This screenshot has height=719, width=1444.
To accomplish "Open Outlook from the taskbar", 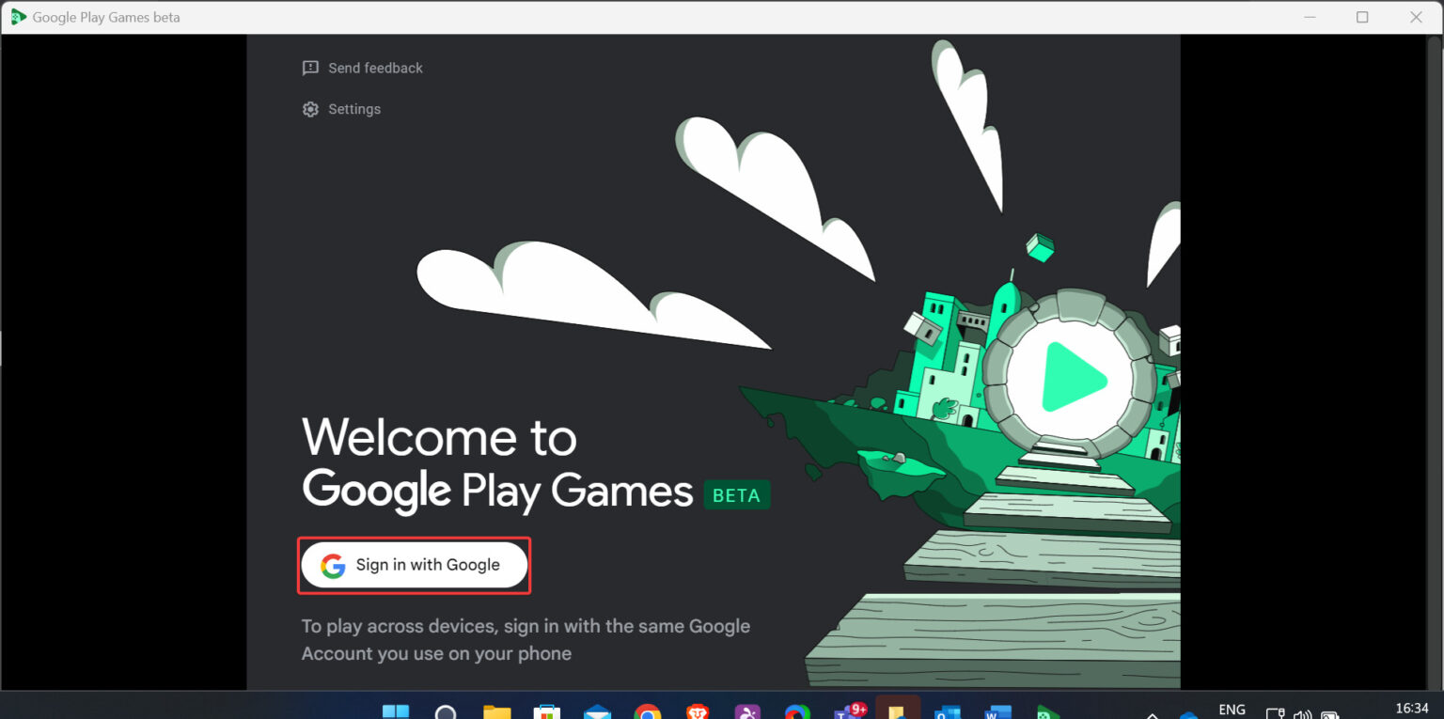I will [950, 711].
